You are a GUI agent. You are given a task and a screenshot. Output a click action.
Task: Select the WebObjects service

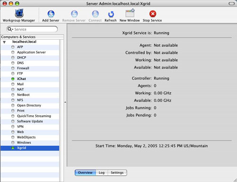30,137
